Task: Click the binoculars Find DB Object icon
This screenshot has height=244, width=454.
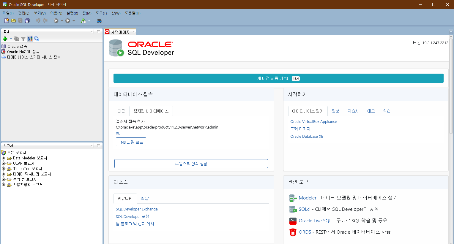Action: coord(99,20)
